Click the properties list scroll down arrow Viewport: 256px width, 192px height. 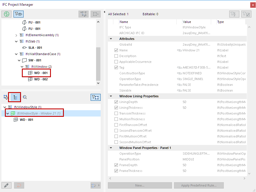[x=249, y=174]
